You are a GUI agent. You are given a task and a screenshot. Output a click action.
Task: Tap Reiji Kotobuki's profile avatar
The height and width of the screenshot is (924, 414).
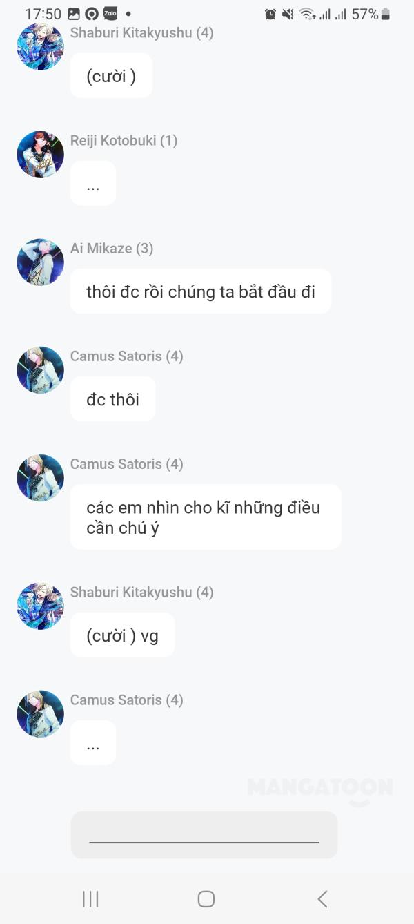click(40, 154)
